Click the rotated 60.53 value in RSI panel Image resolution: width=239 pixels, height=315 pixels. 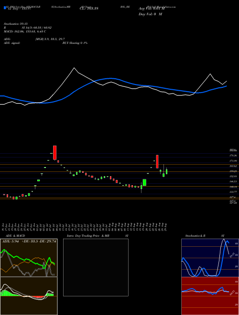[232, 293]
